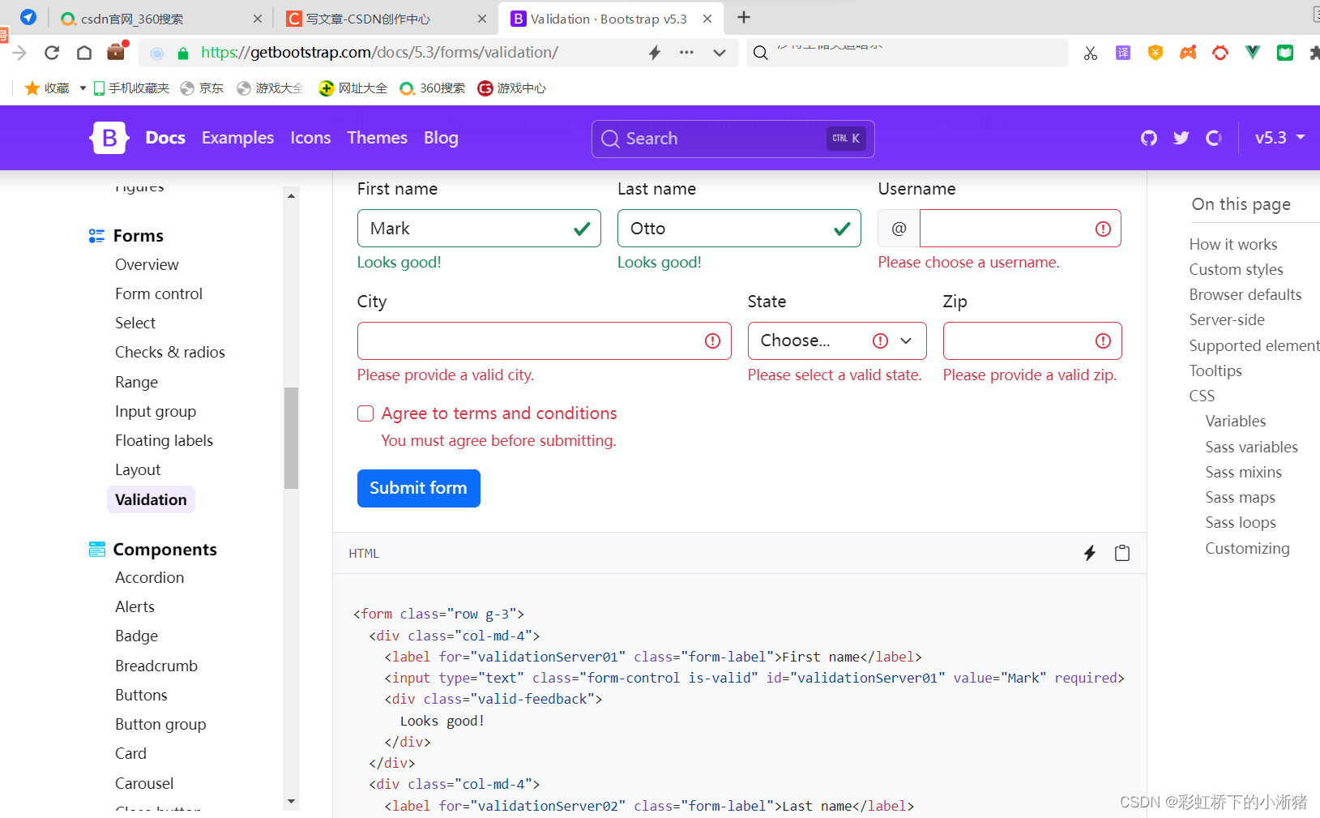Open the State Choose... select menu

836,340
